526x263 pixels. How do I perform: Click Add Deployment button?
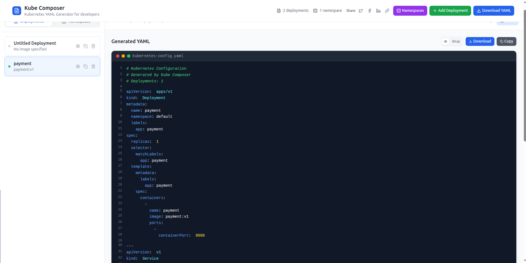pos(450,11)
